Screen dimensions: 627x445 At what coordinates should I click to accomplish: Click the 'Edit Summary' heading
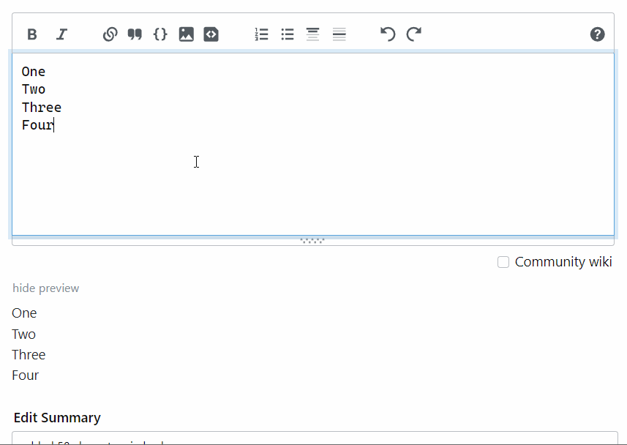[57, 418]
